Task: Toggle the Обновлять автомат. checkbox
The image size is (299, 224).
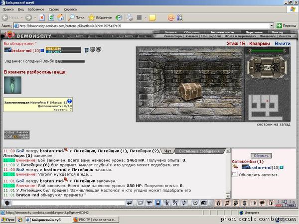Action: pyautogui.click(x=234, y=174)
